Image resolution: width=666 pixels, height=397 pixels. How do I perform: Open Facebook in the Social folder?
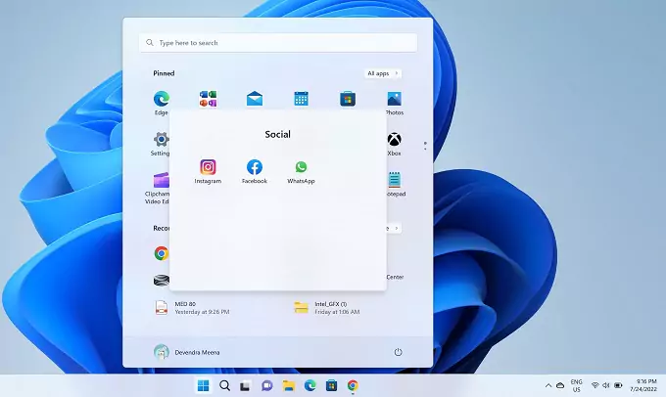pos(254,171)
